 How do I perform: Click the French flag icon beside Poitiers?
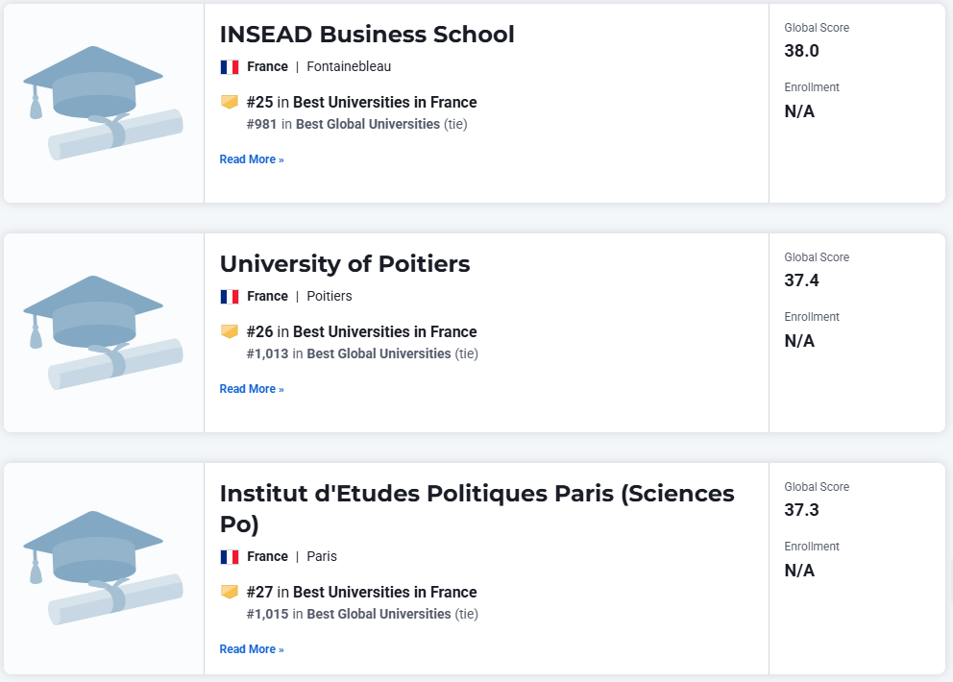click(x=230, y=297)
